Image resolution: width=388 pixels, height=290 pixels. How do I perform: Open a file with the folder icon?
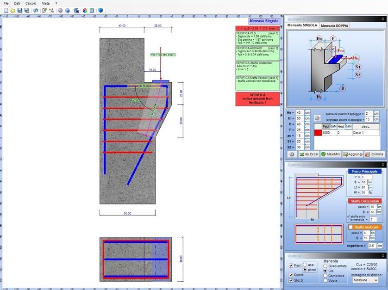[13, 10]
